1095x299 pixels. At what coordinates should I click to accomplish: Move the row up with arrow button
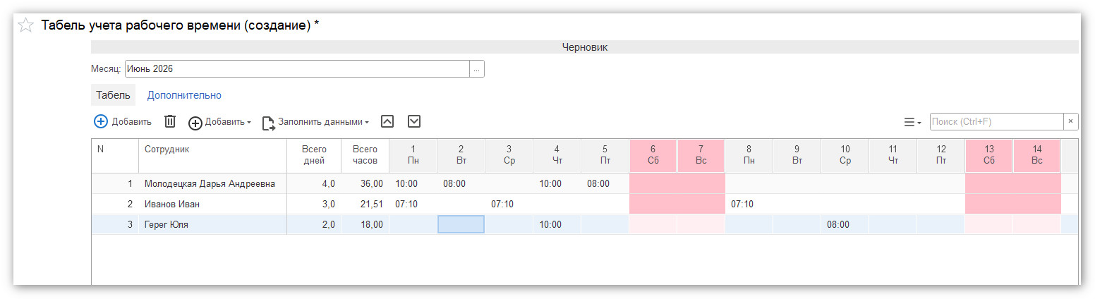[x=387, y=121]
